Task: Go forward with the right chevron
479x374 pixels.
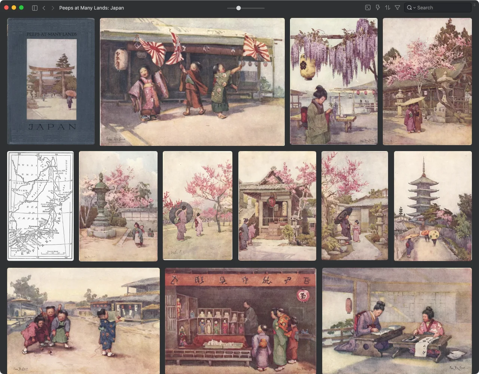Action: [x=53, y=8]
